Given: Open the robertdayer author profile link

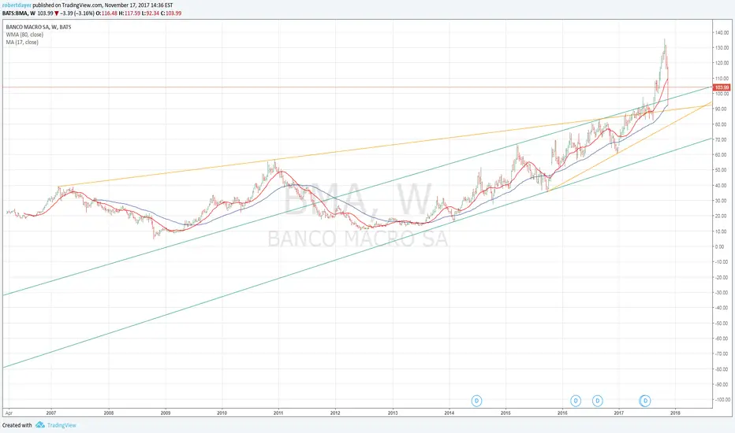Looking at the screenshot, I should [17, 6].
